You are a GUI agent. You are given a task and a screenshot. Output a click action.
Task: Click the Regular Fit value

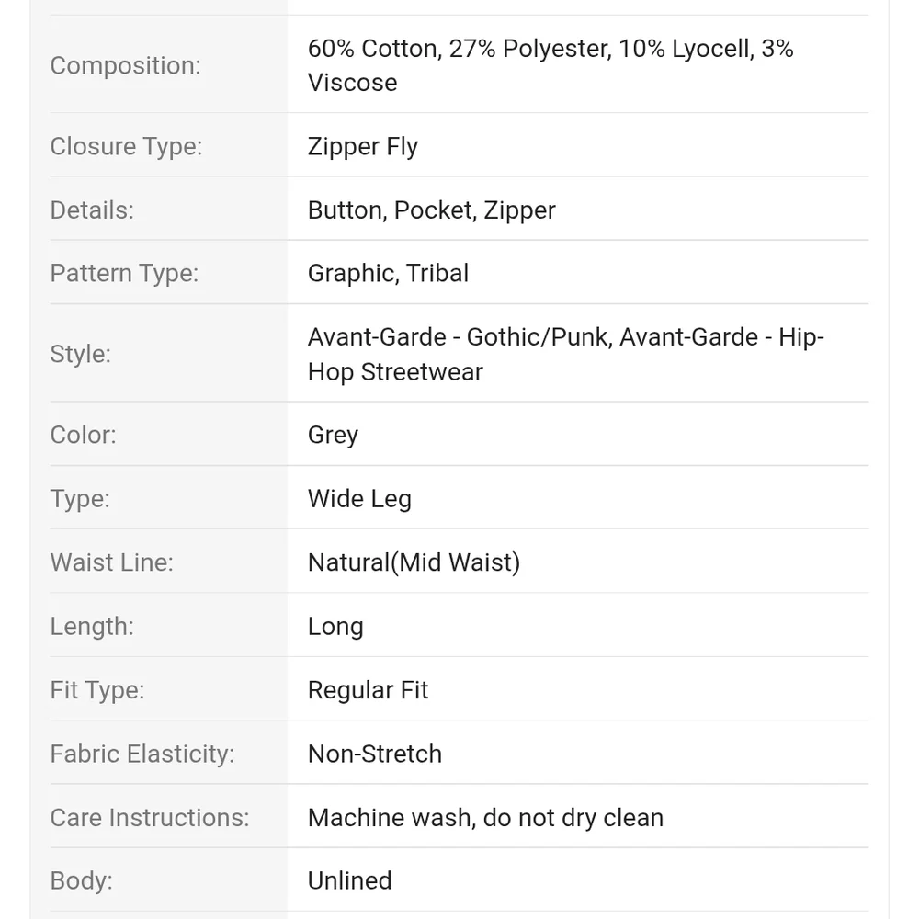369,690
